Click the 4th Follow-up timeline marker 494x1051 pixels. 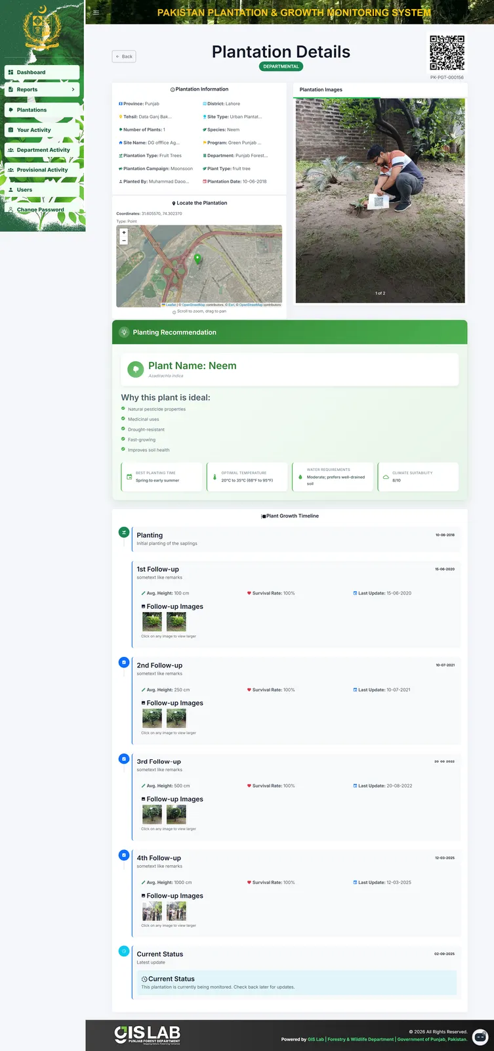coord(123,855)
